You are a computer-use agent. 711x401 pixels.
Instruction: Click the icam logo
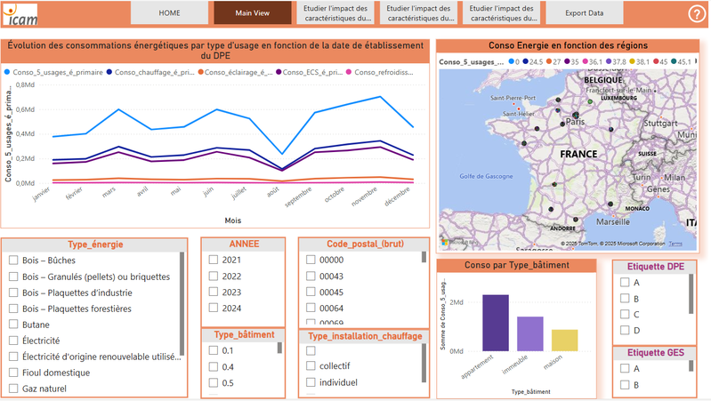click(x=20, y=14)
